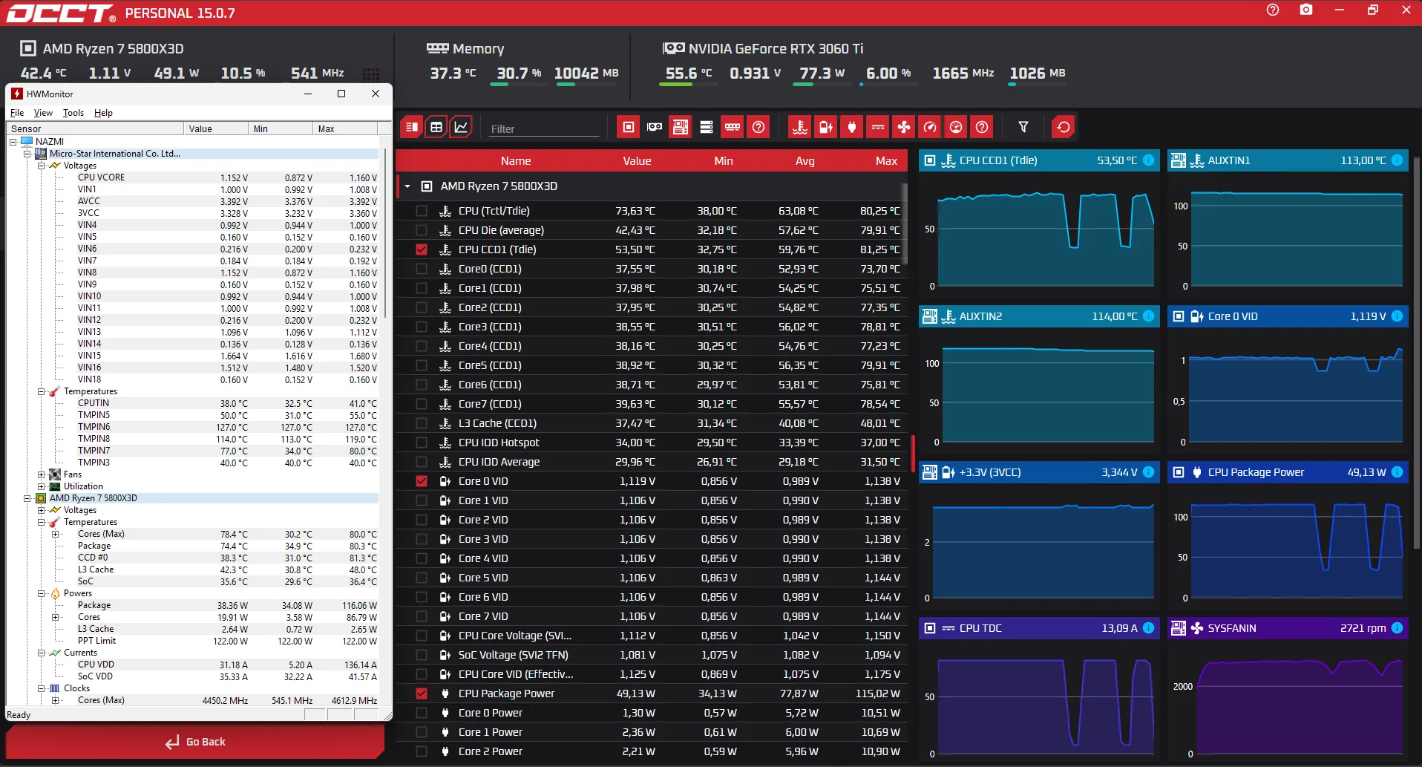This screenshot has width=1422, height=767.
Task: Switch to the table view mode
Action: tap(436, 127)
